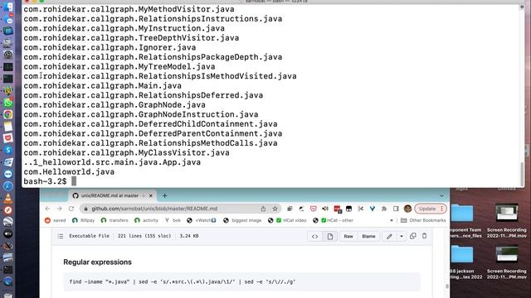Open the 'saved' bookmark
This screenshot has width=531, height=298.
coord(56,220)
